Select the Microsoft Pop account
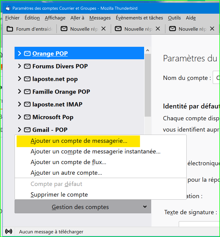Screen dimensions: 220x237 tap(79, 117)
